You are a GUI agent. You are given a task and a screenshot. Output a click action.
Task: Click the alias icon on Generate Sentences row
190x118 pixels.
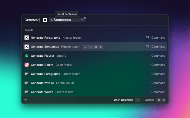click(x=147, y=47)
